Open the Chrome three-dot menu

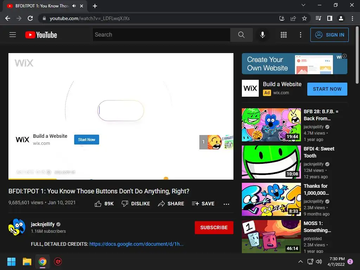pos(352,18)
